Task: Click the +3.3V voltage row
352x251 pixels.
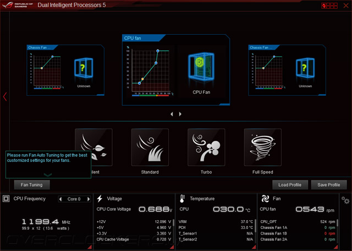Action: pos(134,233)
